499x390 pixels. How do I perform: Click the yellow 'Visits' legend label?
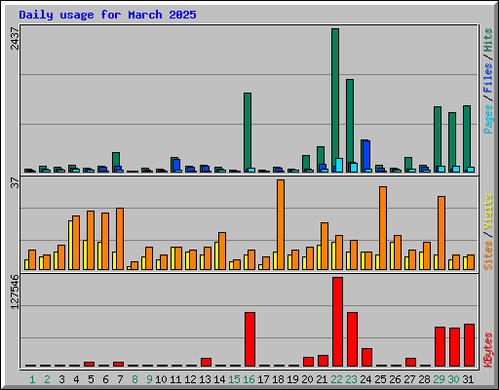coord(488,213)
